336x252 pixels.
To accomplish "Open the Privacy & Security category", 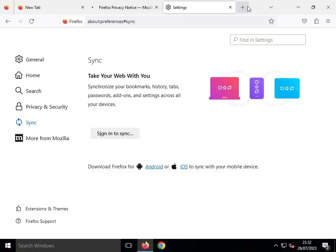I will click(41, 107).
